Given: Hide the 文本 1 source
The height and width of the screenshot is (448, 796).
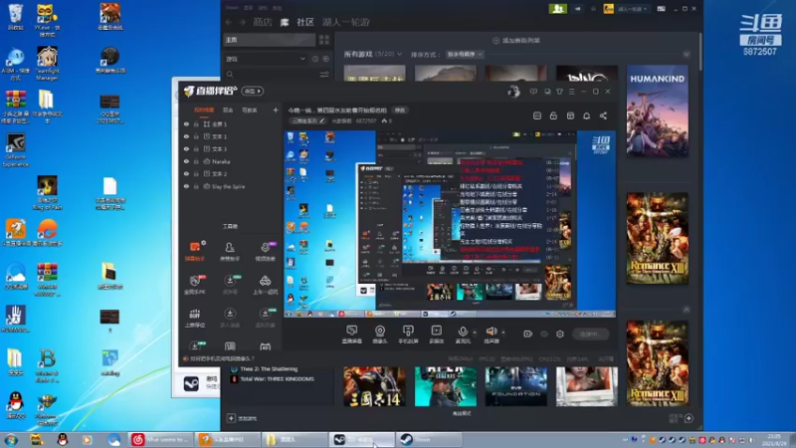Looking at the screenshot, I should click(186, 136).
